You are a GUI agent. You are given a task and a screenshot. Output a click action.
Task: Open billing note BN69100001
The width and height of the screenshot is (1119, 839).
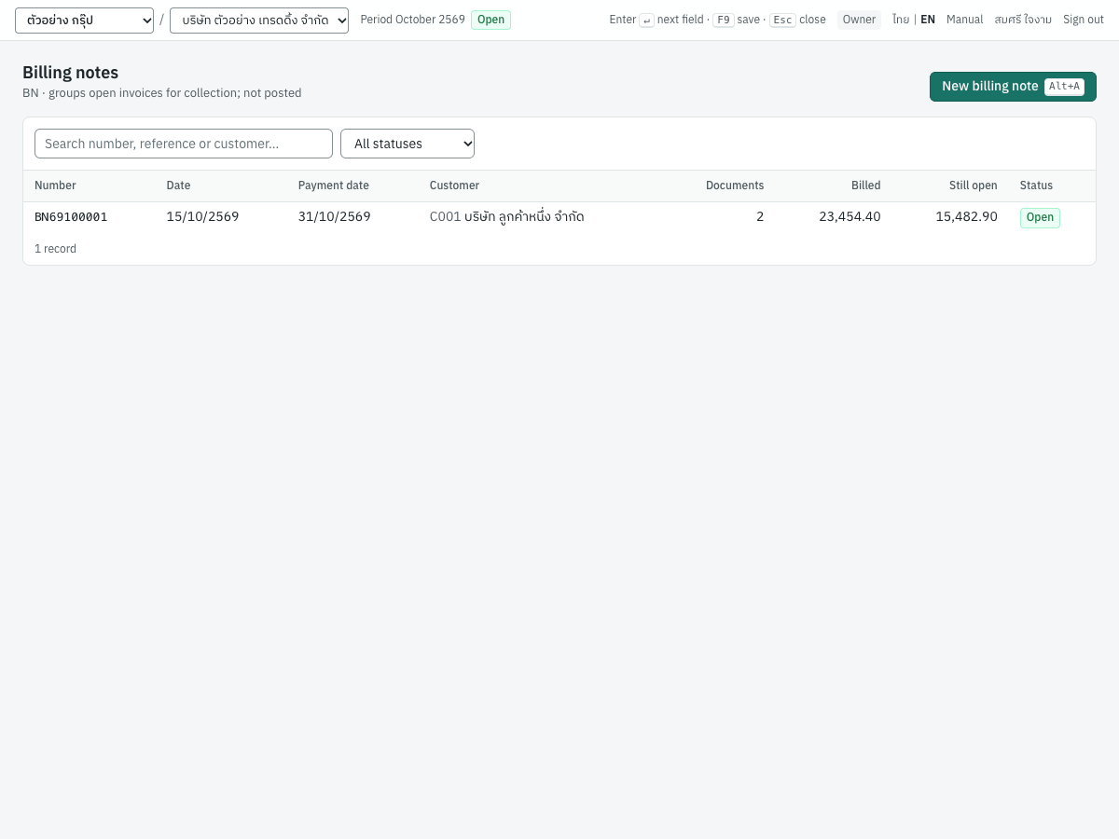[71, 217]
